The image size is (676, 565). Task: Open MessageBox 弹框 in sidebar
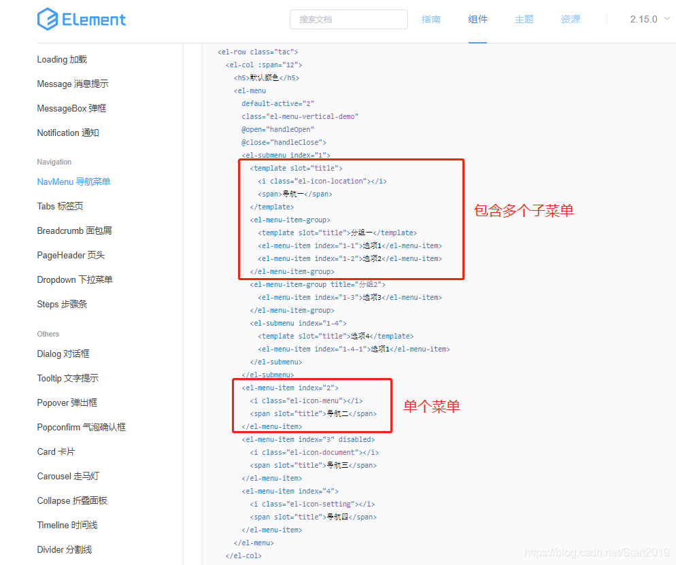point(71,109)
